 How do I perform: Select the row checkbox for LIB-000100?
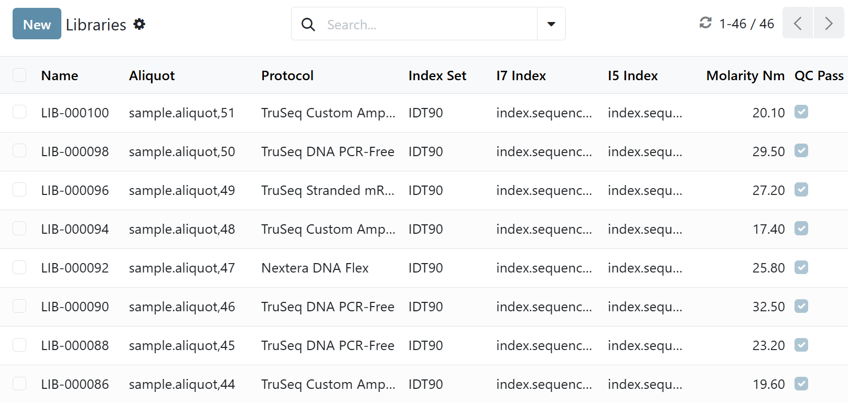tap(19, 112)
